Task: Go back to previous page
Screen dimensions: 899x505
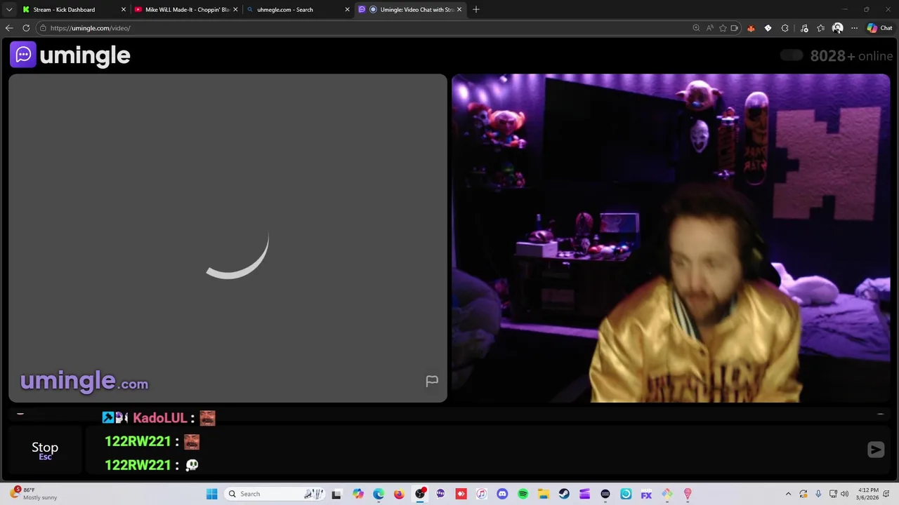Action: (x=9, y=28)
